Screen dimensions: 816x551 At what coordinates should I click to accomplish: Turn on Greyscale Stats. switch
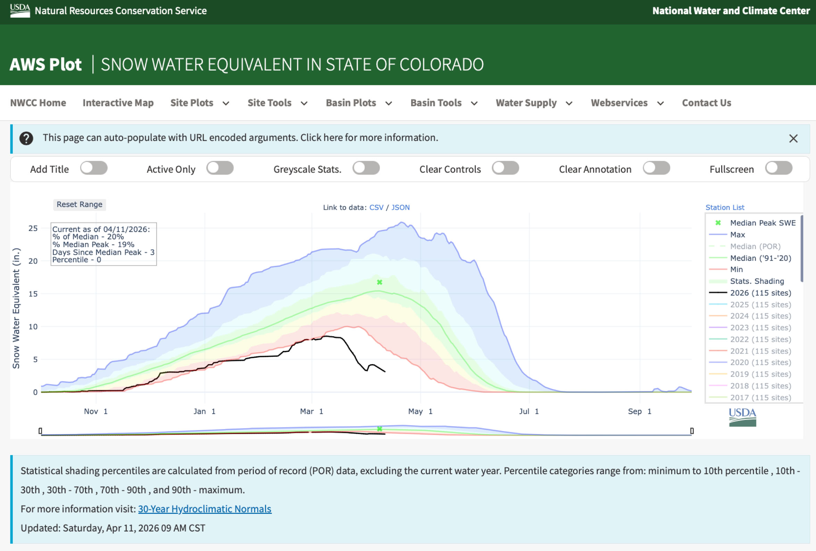click(366, 168)
